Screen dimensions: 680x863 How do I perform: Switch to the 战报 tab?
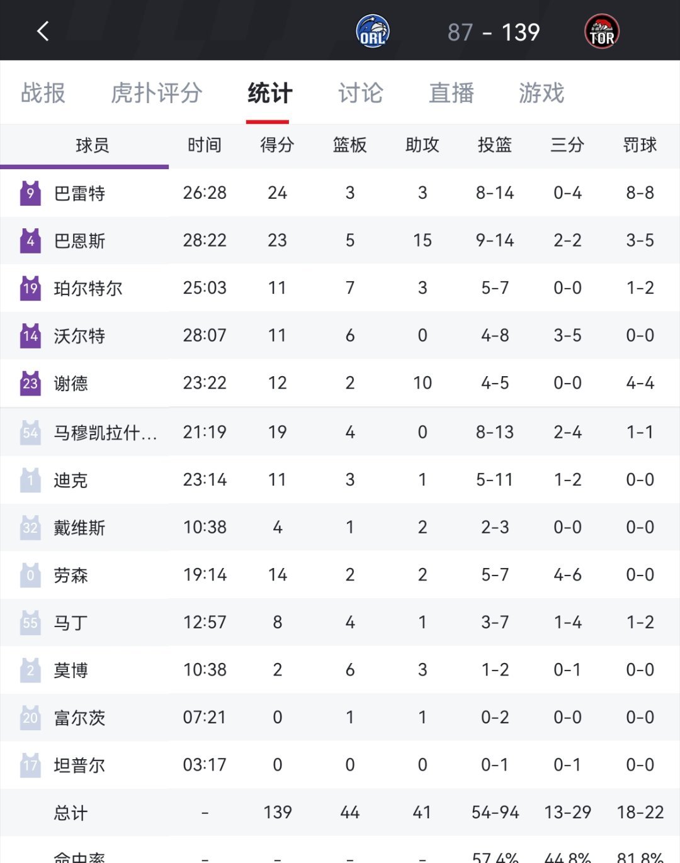coord(43,93)
